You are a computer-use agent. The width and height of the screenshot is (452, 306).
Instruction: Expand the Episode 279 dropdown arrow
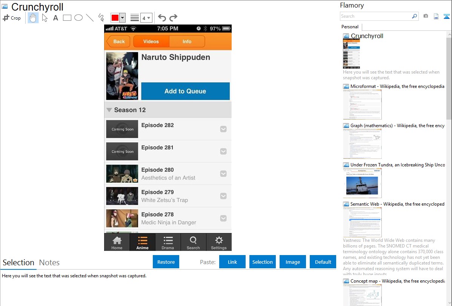[223, 196]
